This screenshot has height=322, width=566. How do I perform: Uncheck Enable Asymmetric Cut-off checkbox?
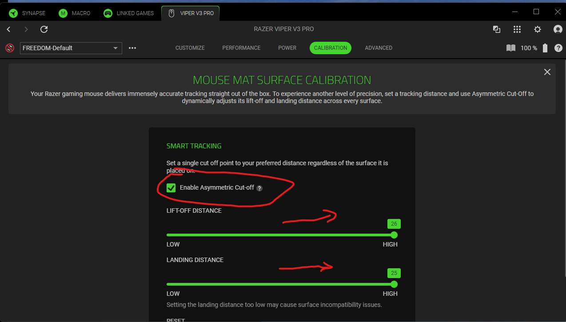click(171, 188)
